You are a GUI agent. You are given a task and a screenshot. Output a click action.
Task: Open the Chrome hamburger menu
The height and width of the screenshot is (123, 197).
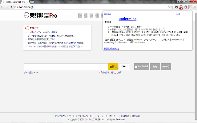[195, 7]
